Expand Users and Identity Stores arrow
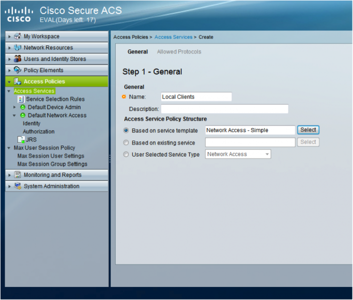The image size is (353, 300). coord(9,59)
